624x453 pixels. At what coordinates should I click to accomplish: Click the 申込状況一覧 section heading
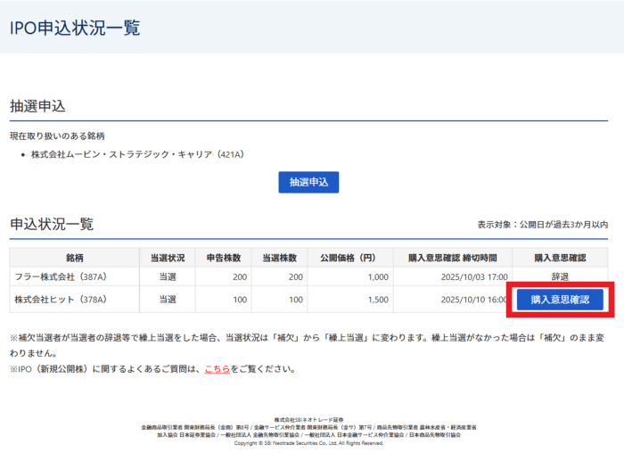click(x=51, y=224)
